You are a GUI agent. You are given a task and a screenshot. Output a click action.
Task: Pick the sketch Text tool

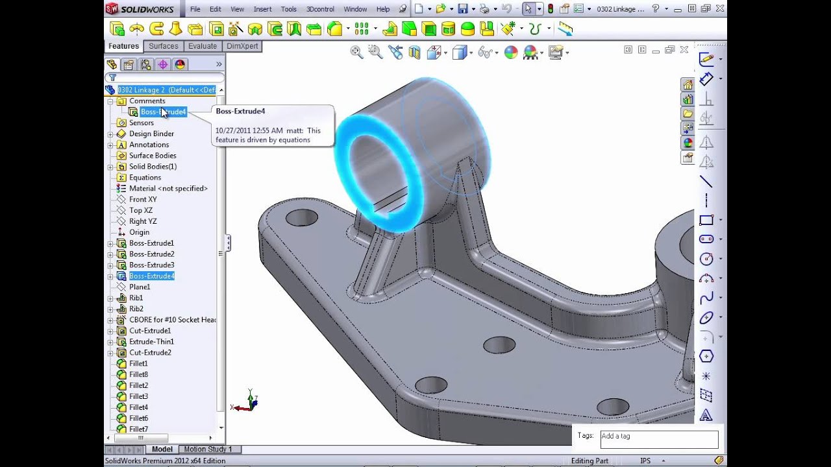[x=706, y=415]
